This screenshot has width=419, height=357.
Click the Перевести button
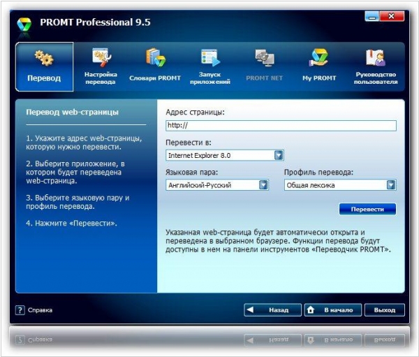[x=367, y=209]
